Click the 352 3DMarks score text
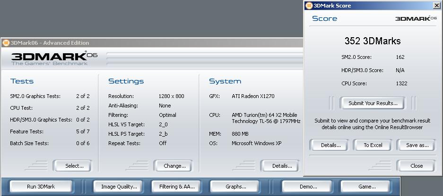Image resolution: width=443 pixels, height=196 pixels. click(x=373, y=41)
